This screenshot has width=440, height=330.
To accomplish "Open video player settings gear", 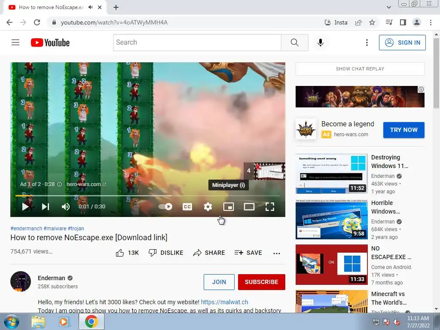I will (x=208, y=207).
